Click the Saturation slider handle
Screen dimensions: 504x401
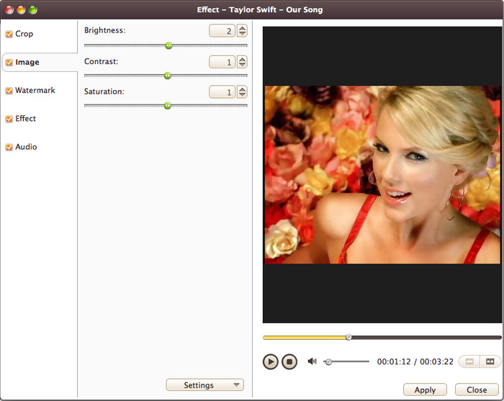[x=168, y=106]
